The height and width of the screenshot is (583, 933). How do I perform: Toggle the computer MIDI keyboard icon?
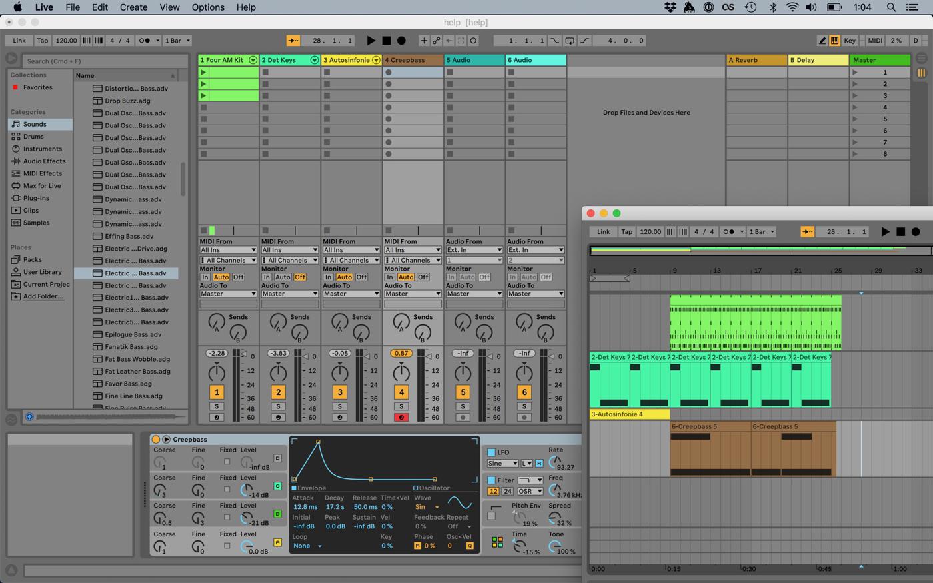[834, 41]
